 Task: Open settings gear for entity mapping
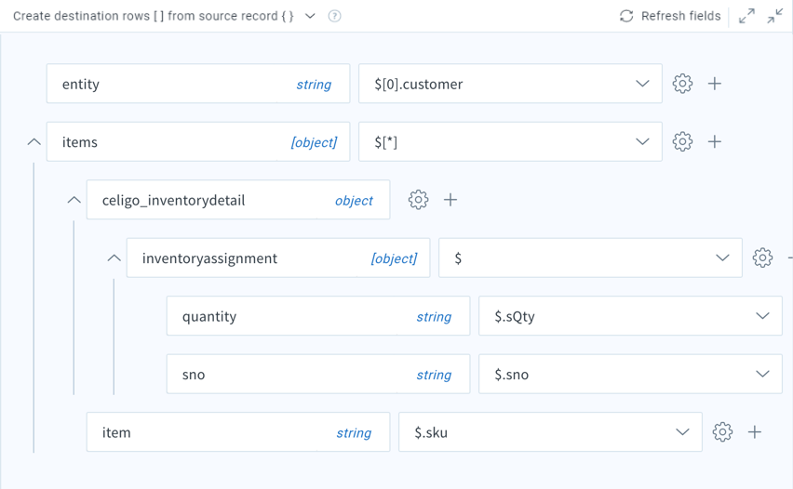pos(682,84)
